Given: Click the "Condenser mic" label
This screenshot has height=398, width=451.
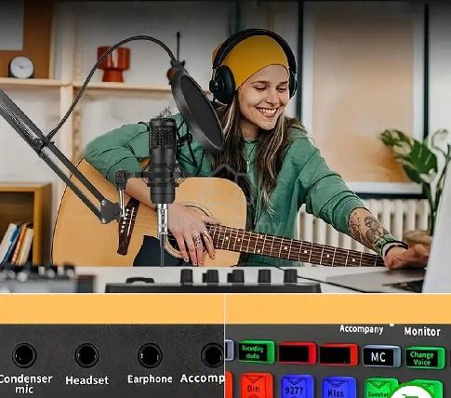Looking at the screenshot, I should click(x=25, y=384).
